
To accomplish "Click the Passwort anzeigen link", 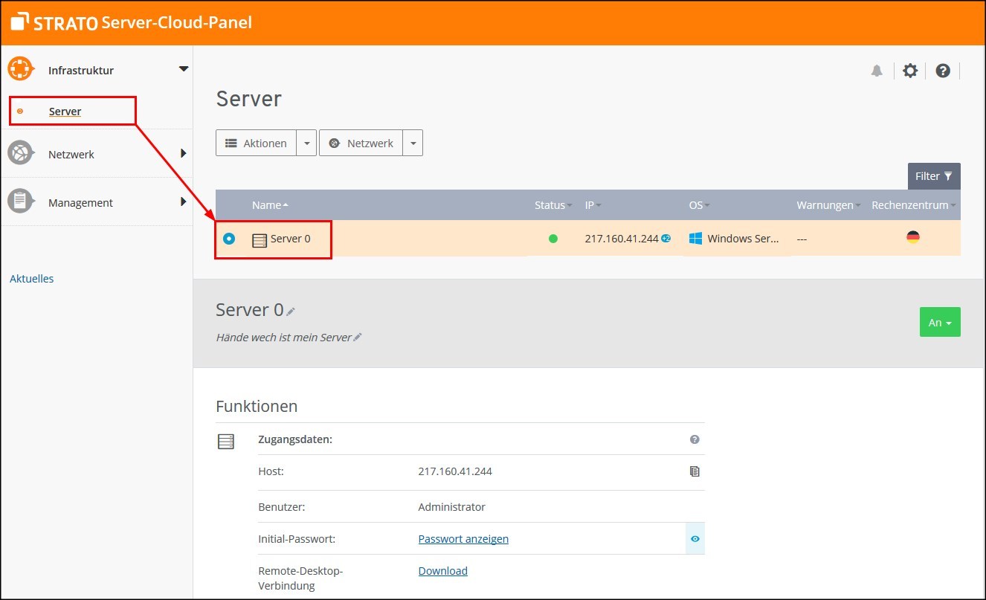I will coord(463,538).
